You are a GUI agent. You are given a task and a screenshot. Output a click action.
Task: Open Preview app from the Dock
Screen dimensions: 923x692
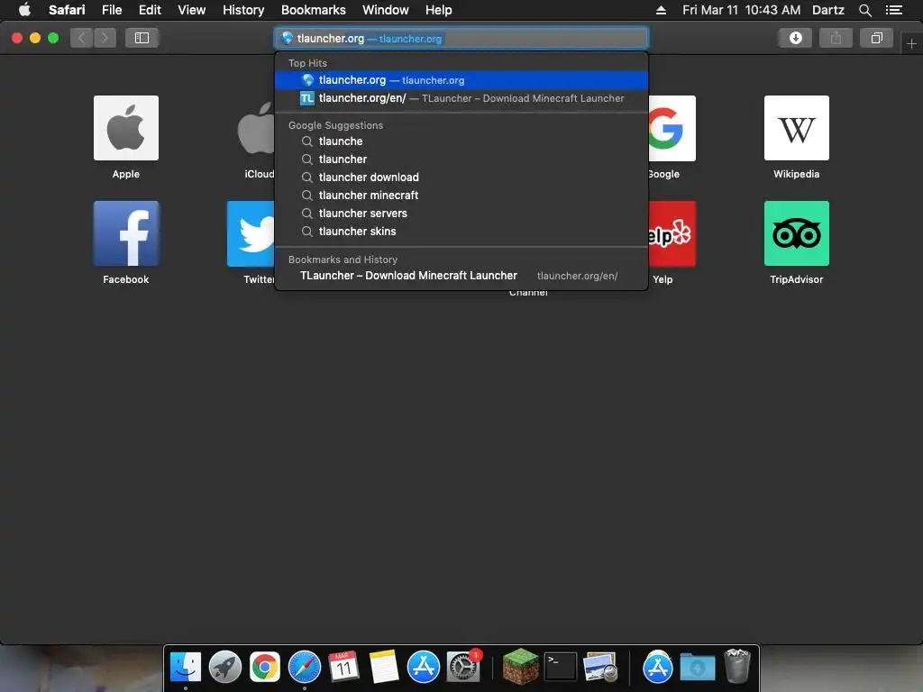coord(599,667)
